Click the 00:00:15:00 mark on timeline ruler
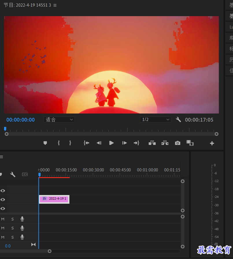 (x=66, y=170)
